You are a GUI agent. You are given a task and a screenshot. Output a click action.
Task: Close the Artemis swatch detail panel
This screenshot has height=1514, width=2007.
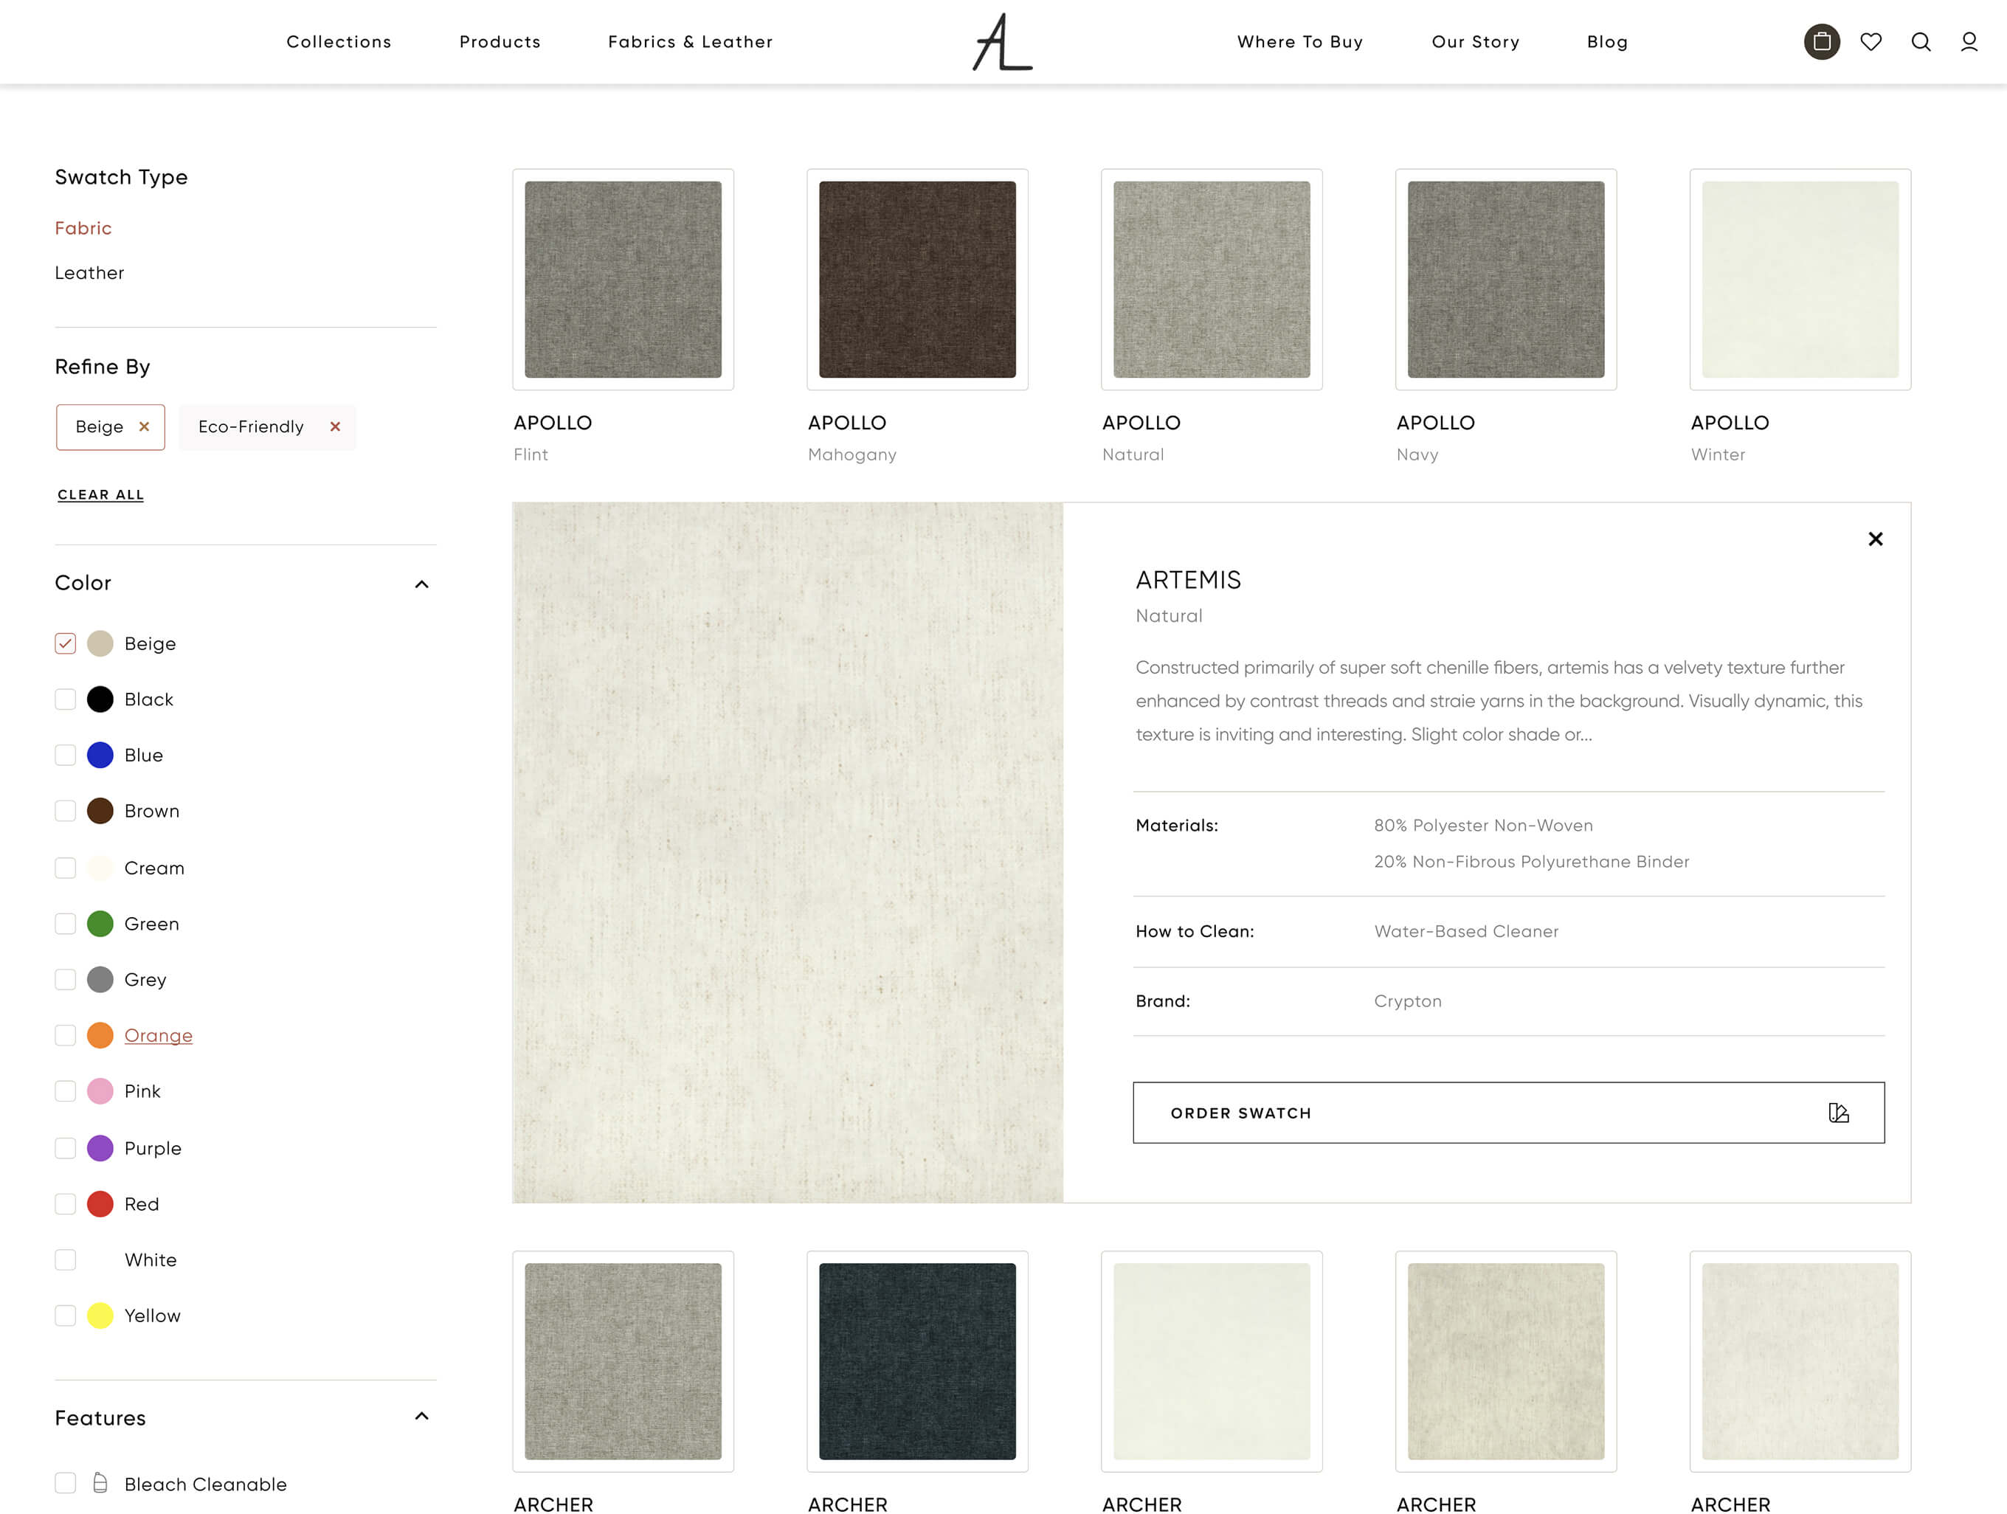tap(1874, 539)
